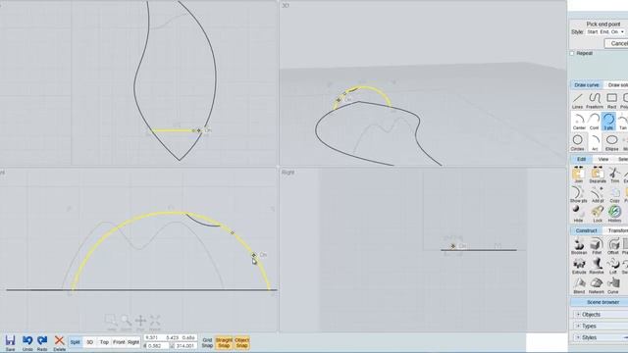Click the Save icon
The height and width of the screenshot is (353, 628).
point(10,342)
